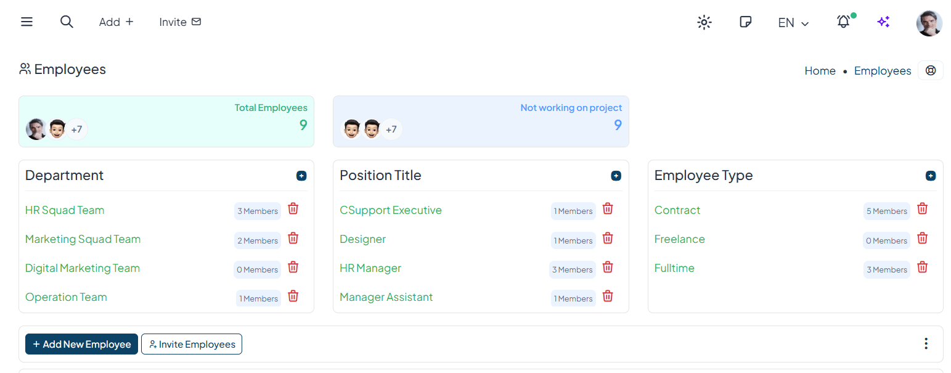This screenshot has width=951, height=373.
Task: Expand the EN language dropdown
Action: tap(793, 23)
